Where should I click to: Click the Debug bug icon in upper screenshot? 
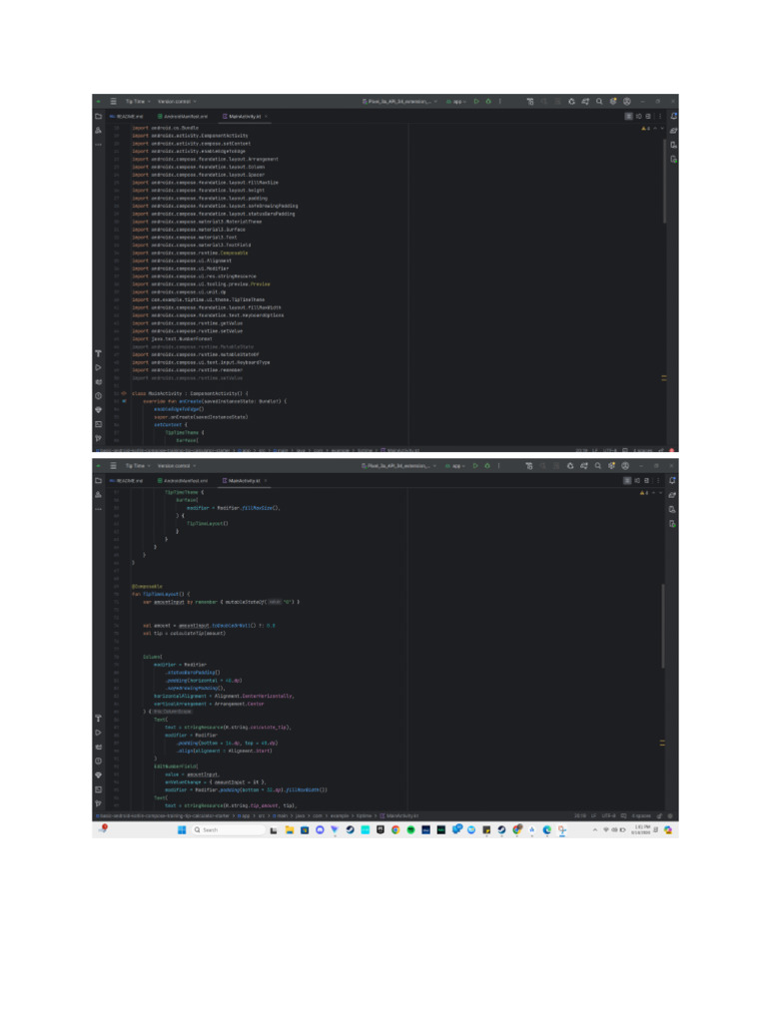[487, 101]
